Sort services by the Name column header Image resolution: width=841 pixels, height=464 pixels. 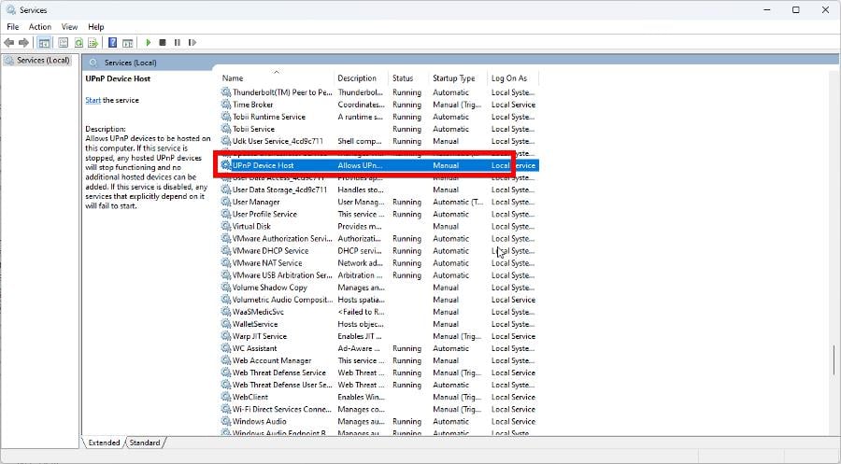277,78
